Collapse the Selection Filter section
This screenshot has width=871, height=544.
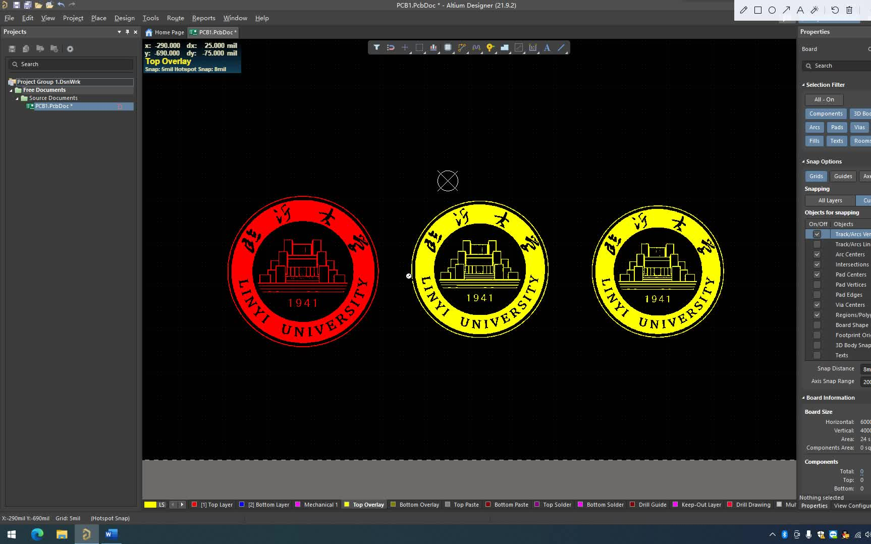coord(803,85)
